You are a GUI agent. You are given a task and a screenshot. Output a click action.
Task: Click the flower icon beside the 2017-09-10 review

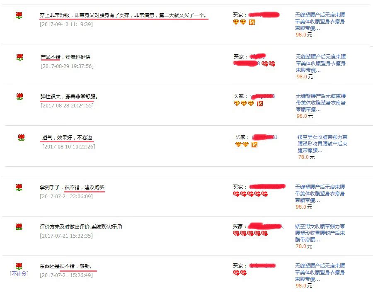tap(19, 15)
